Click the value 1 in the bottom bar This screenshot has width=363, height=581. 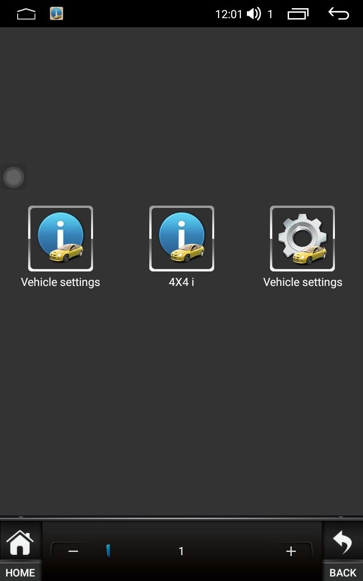coord(181,551)
